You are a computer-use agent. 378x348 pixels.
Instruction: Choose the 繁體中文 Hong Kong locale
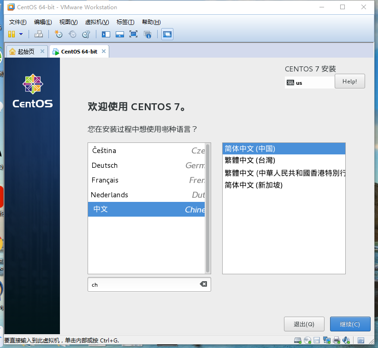click(284, 173)
